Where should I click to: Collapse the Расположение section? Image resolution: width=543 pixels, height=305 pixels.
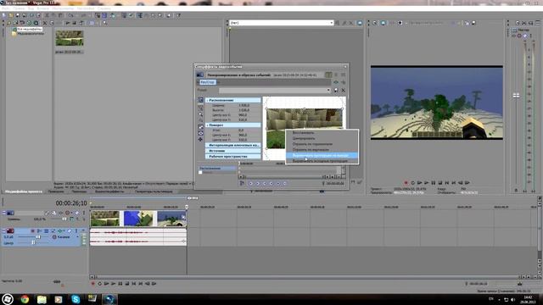[207, 100]
